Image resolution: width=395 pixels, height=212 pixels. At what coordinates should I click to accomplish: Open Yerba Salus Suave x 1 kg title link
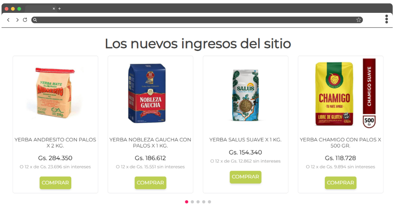tap(245, 140)
